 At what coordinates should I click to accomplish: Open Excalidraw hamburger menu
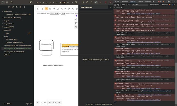[x=38, y=102]
